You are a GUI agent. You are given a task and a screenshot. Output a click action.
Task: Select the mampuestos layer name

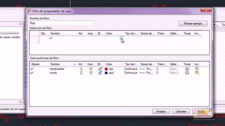point(57,69)
